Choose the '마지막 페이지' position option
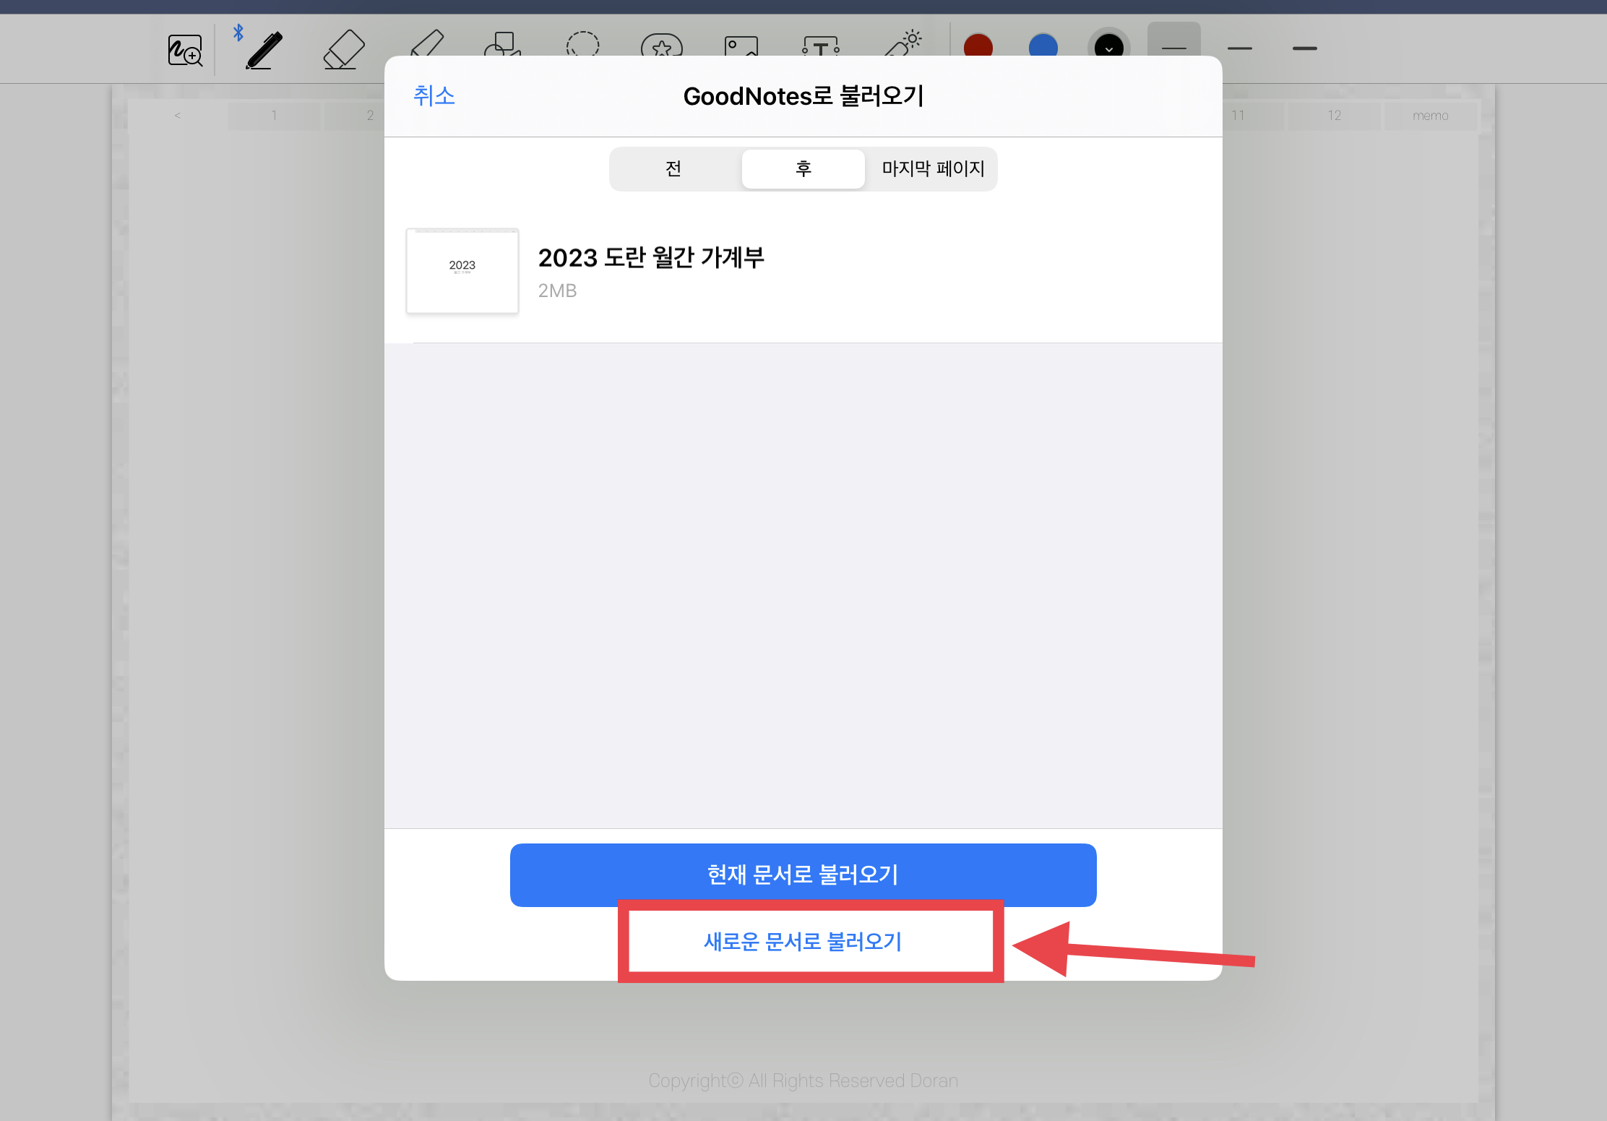The width and height of the screenshot is (1607, 1121). [933, 169]
